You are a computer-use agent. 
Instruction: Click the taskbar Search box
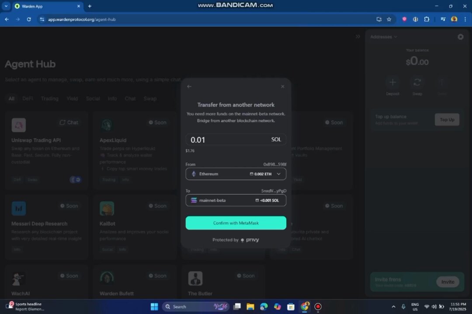(x=196, y=307)
